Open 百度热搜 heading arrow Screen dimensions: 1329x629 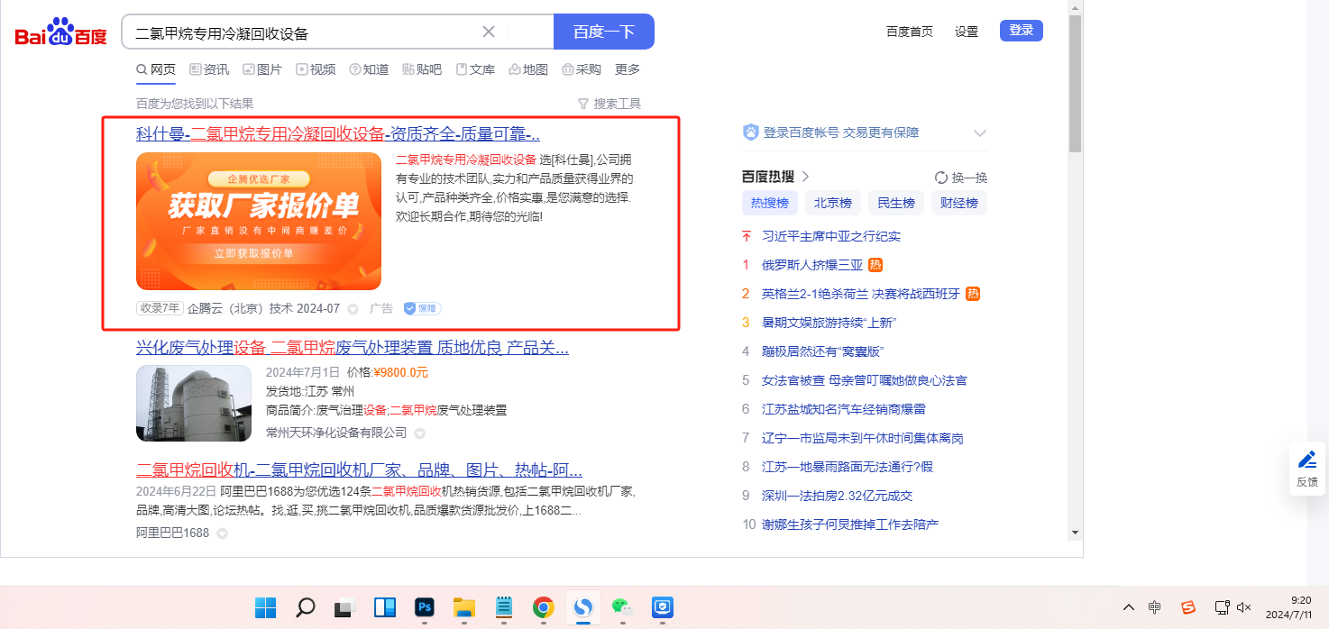point(805,177)
